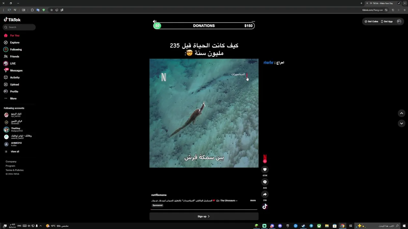408x229 pixels.
Task: Click the Dinosaurs video to pause
Action: (204, 113)
